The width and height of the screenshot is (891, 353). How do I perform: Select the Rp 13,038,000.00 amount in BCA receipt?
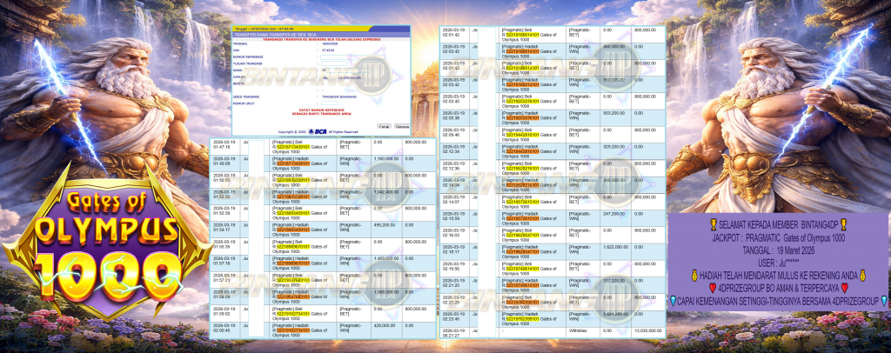(342, 77)
